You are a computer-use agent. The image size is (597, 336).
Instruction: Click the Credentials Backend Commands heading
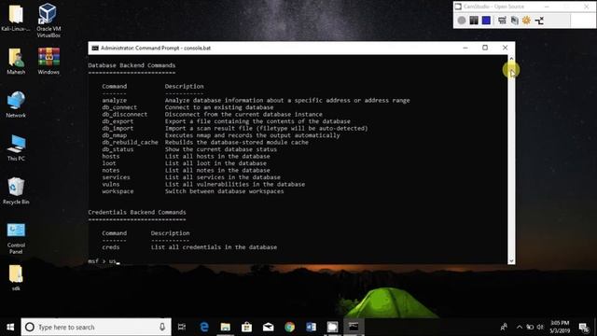tap(137, 212)
